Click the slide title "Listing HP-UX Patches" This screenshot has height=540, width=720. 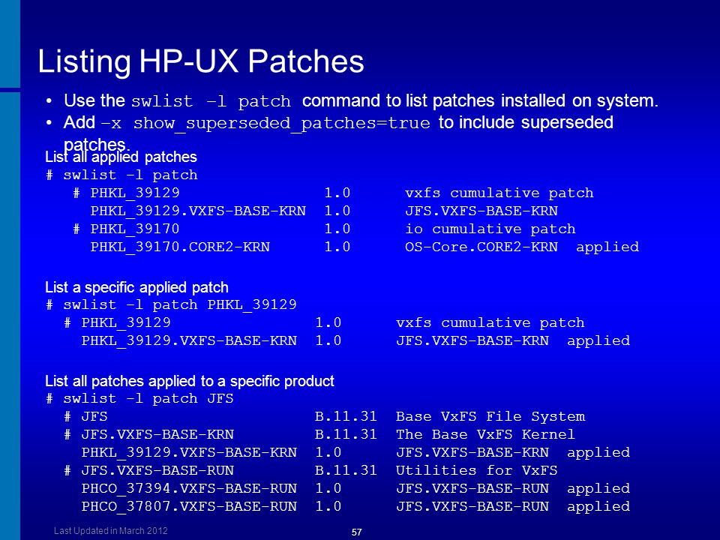pyautogui.click(x=201, y=61)
